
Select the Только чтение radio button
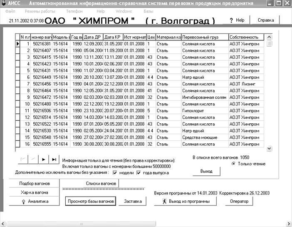coord(233,164)
